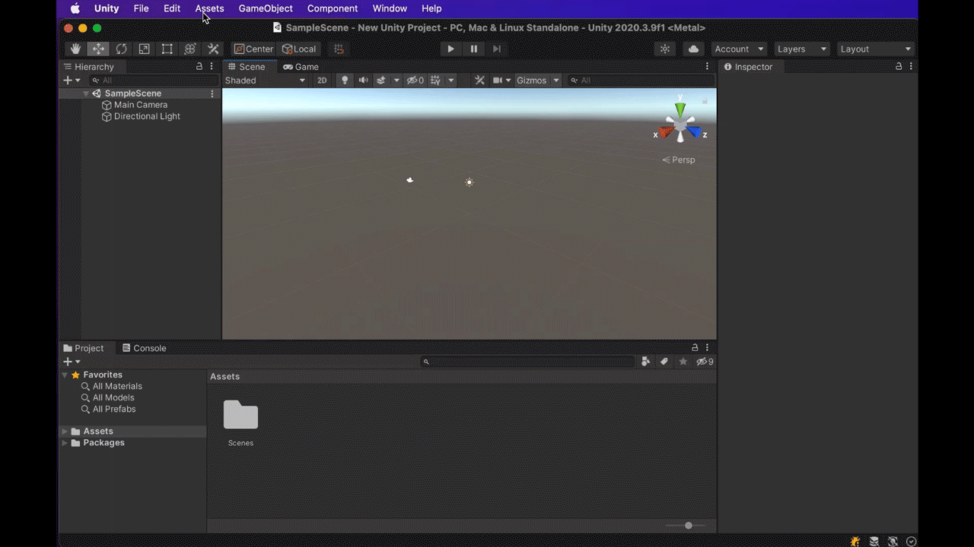The width and height of the screenshot is (974, 547).
Task: Click the orientation gizmo green Y axis
Action: click(x=680, y=109)
